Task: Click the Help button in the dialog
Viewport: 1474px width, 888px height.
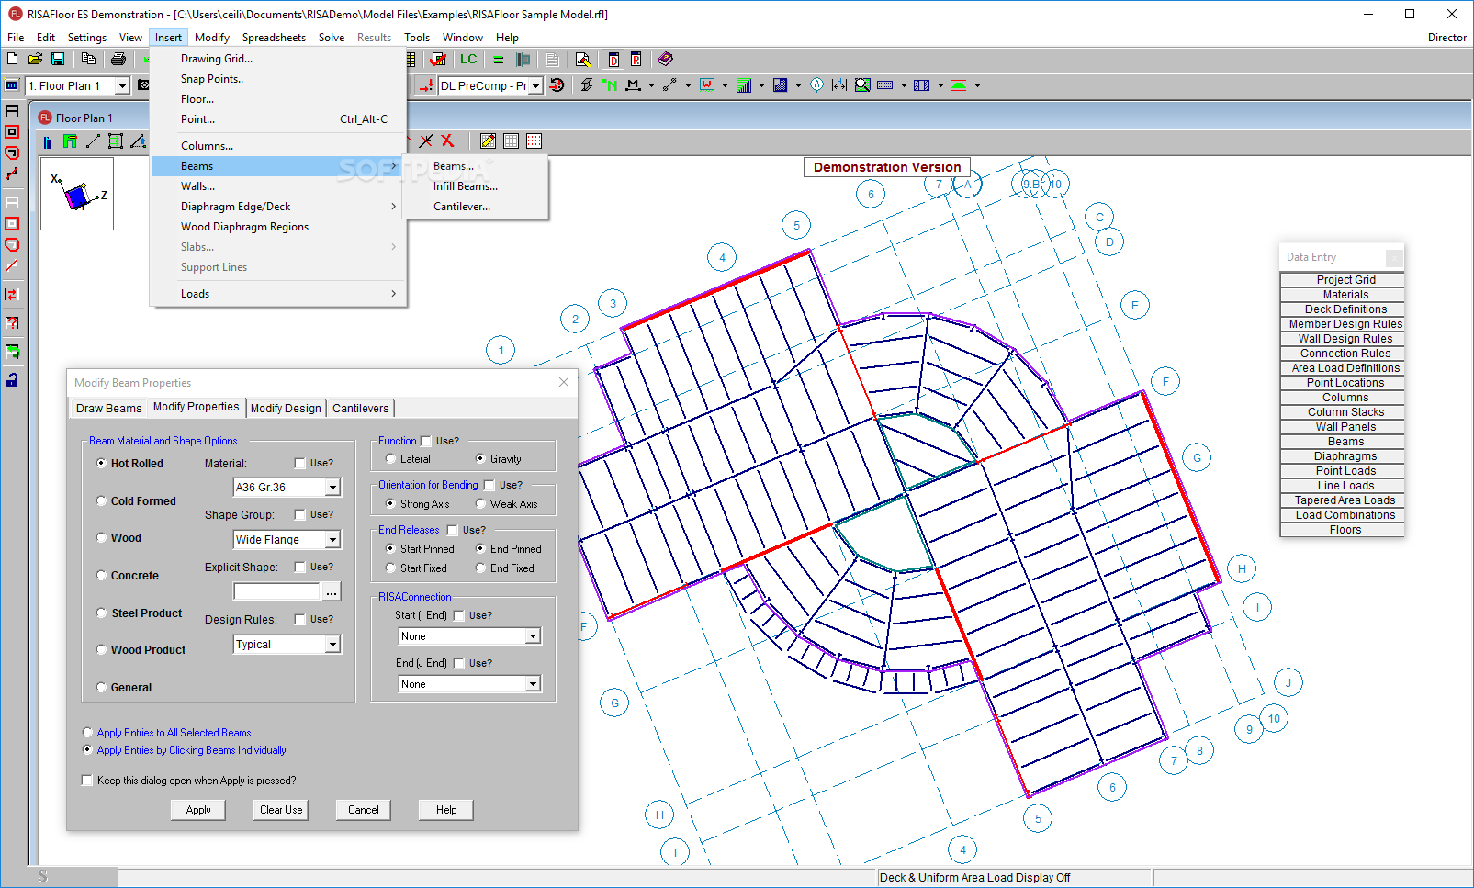Action: tap(446, 810)
